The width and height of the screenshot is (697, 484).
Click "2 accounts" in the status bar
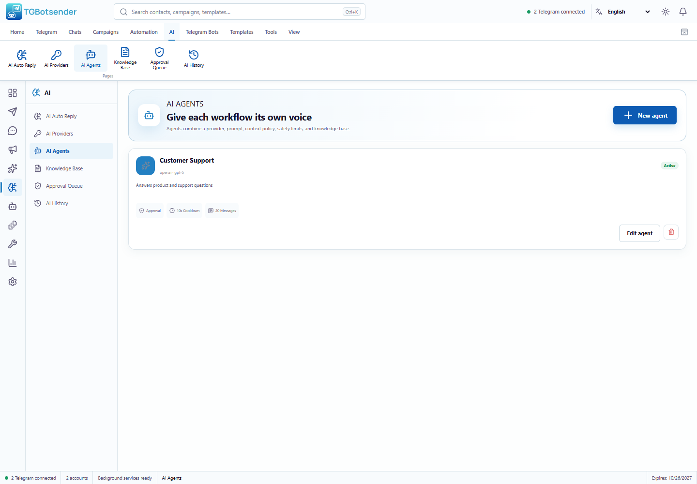pos(77,478)
